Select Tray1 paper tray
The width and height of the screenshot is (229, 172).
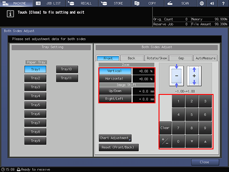tap(35, 69)
